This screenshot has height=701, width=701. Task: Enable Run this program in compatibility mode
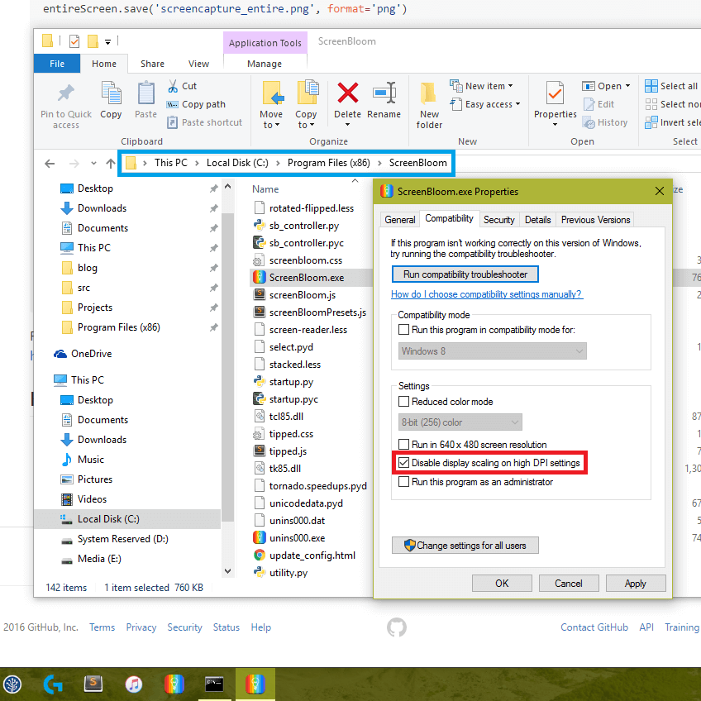click(403, 330)
